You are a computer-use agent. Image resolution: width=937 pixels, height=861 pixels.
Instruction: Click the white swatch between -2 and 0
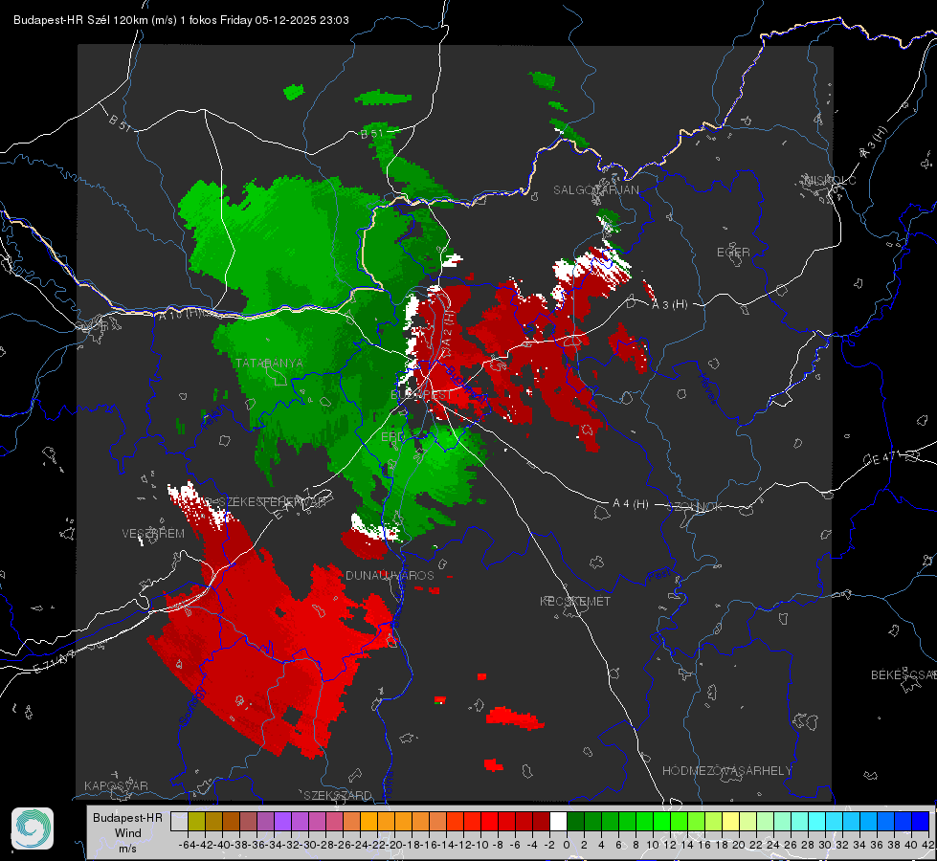(x=558, y=821)
